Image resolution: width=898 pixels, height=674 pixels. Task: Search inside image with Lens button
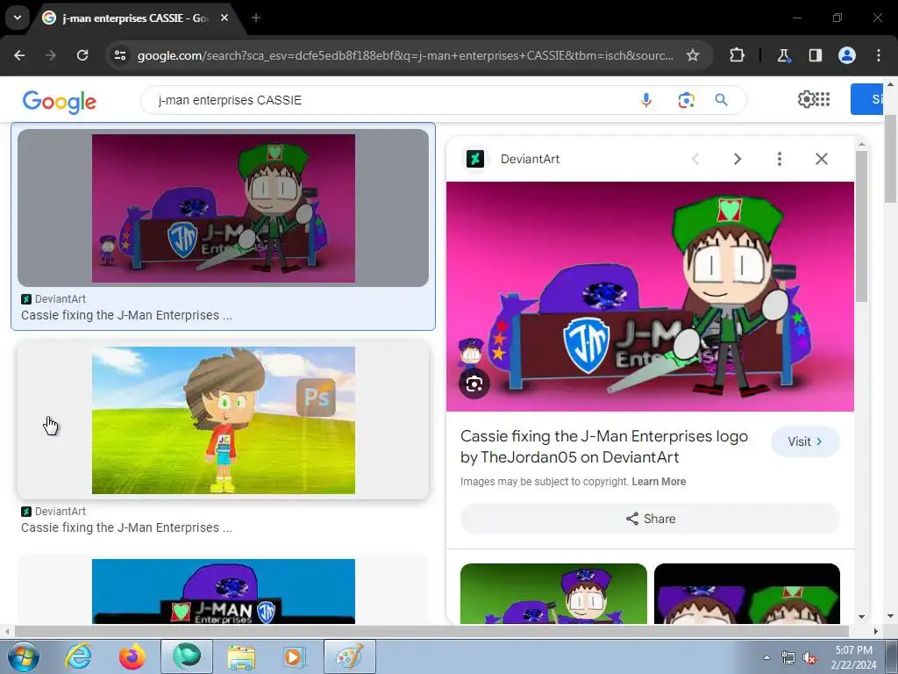pos(474,384)
